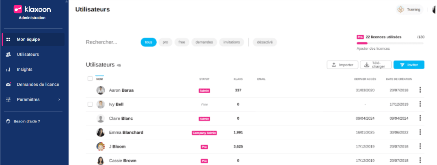Open actions menu for Emma Blanchard row
This screenshot has height=165, width=437.
coord(420,132)
